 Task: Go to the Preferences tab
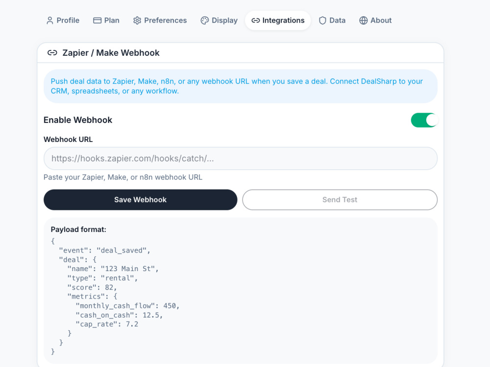[160, 21]
